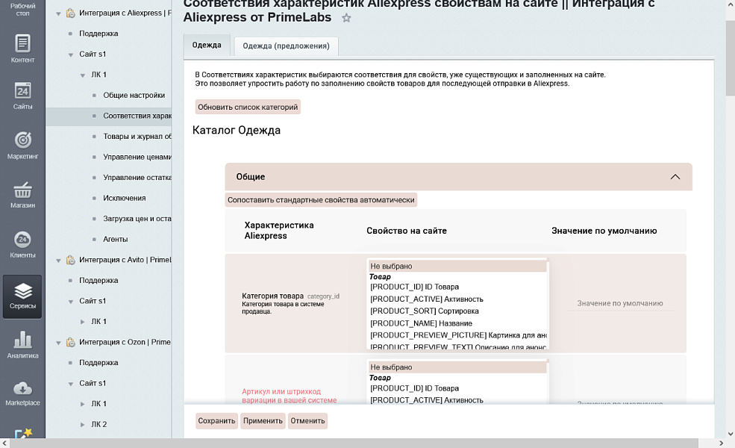Open the Сайты calendar icon
The width and height of the screenshot is (735, 448).
tap(22, 96)
